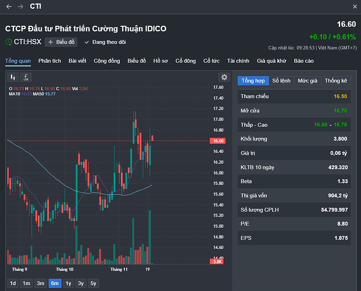Switch to the Sổ lệnh panel tab

(281, 81)
